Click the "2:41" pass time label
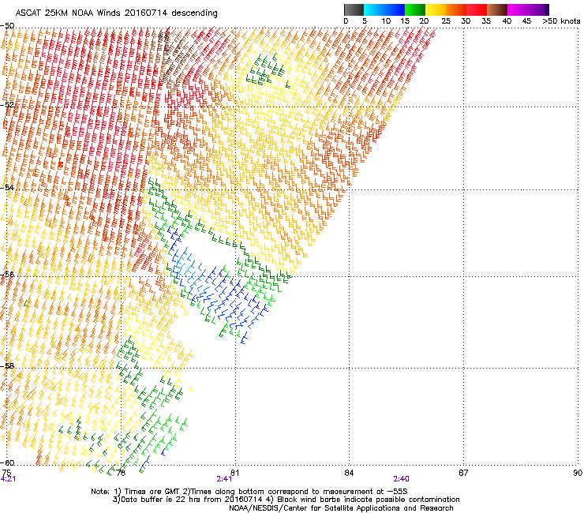Screen dimensions: 584x513 pyautogui.click(x=225, y=479)
